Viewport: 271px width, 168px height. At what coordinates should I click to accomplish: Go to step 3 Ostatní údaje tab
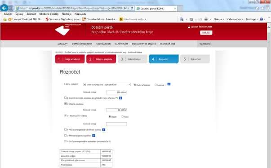pos(133,59)
